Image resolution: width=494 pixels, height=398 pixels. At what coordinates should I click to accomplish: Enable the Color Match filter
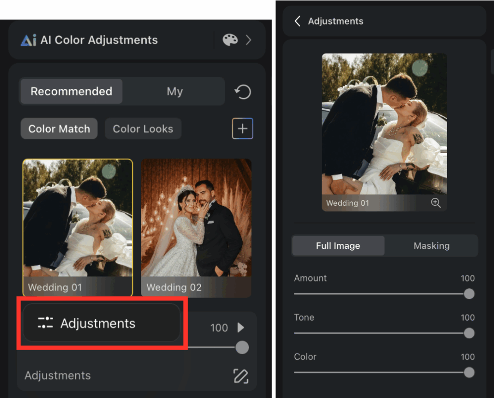(59, 128)
